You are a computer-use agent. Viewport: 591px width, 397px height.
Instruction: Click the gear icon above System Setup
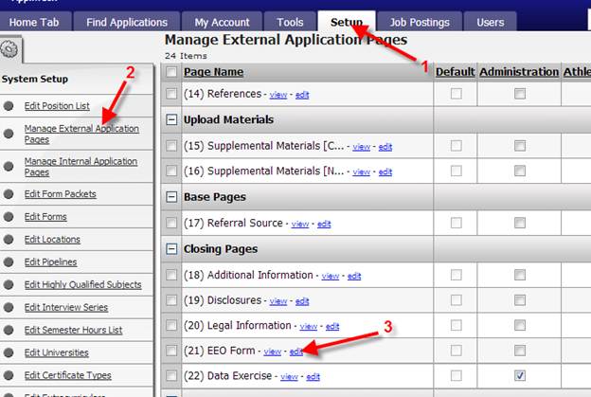(x=11, y=50)
